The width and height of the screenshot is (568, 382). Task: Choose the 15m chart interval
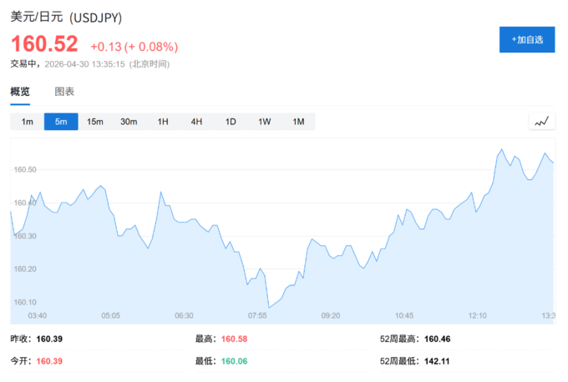tap(95, 122)
